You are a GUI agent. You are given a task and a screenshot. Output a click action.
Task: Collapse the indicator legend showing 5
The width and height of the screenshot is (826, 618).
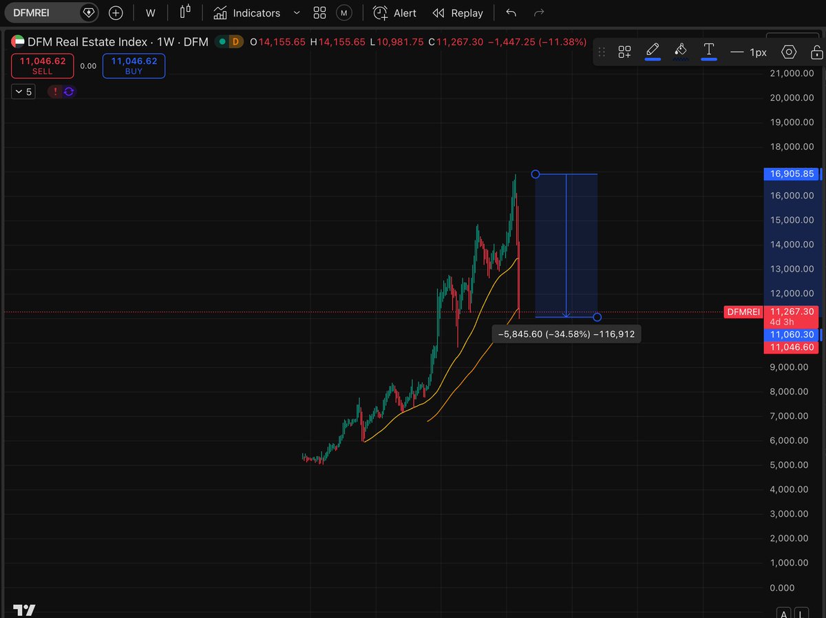click(23, 92)
